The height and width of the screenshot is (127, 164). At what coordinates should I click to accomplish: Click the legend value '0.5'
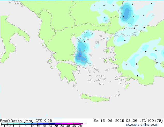[9, 126]
